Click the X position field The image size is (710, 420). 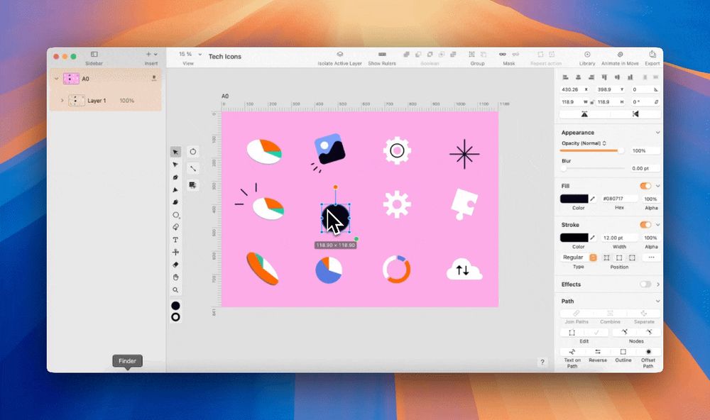[574, 89]
